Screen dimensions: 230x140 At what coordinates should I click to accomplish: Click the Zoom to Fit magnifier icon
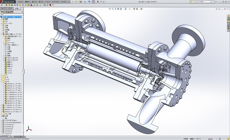pyautogui.click(x=110, y=9)
